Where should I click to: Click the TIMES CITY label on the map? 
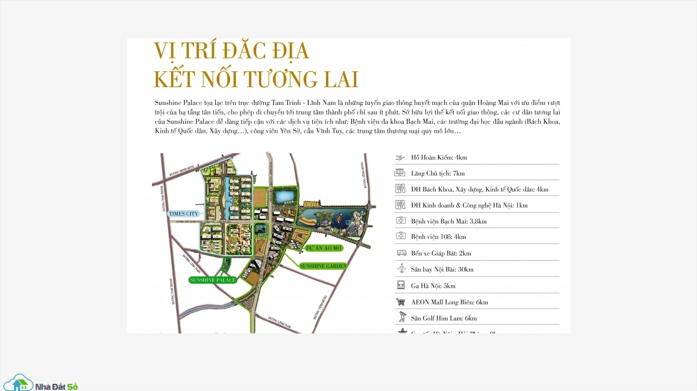tap(184, 214)
